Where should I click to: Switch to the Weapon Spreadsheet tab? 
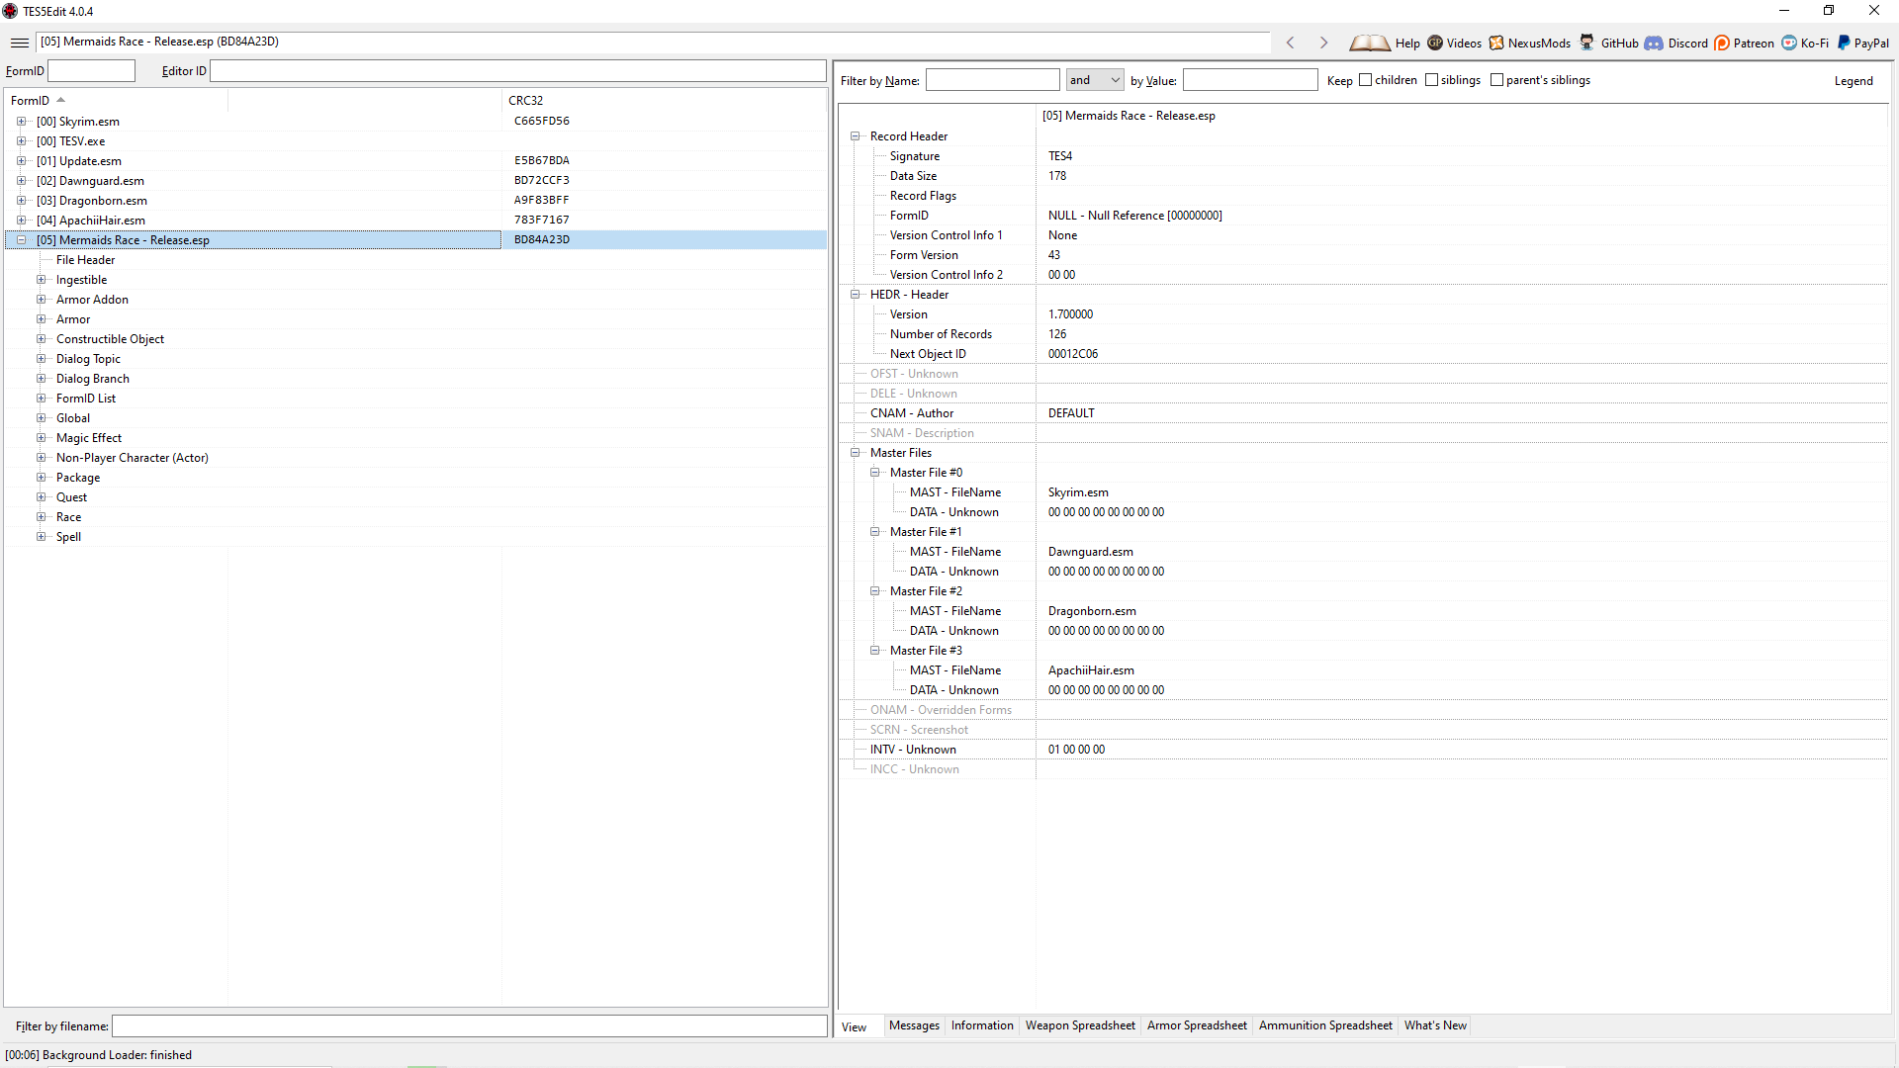click(x=1080, y=1025)
